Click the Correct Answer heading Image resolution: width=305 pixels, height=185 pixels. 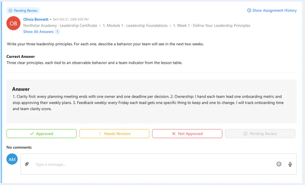point(21,57)
